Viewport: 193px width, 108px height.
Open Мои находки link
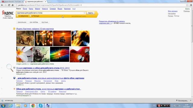172,11
